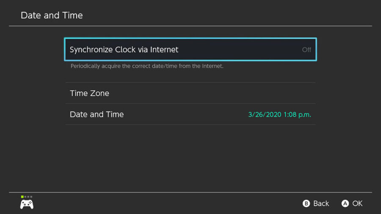
Task: Open the Time Zone setting
Action: coord(190,93)
